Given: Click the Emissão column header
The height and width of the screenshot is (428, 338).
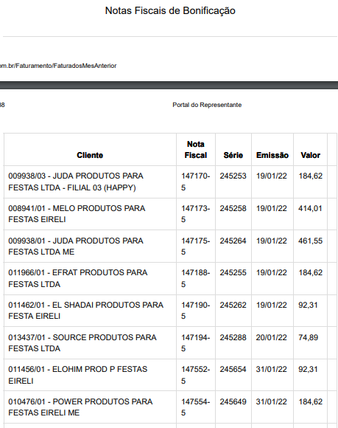Looking at the screenshot, I should tap(272, 155).
